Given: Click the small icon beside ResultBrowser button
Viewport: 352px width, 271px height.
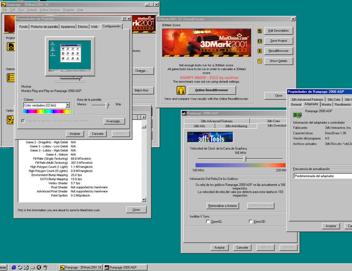Looking at the screenshot, I should click(x=260, y=51).
